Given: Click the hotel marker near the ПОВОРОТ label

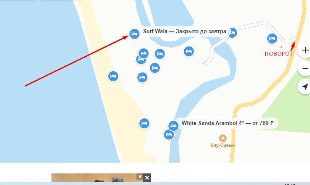Looking at the screenshot, I should (272, 38).
